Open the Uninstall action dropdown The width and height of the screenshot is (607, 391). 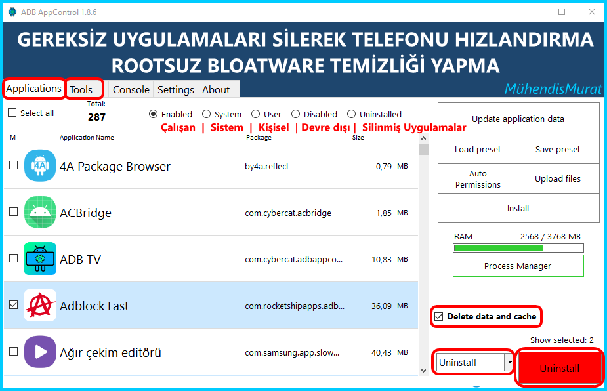click(x=508, y=362)
